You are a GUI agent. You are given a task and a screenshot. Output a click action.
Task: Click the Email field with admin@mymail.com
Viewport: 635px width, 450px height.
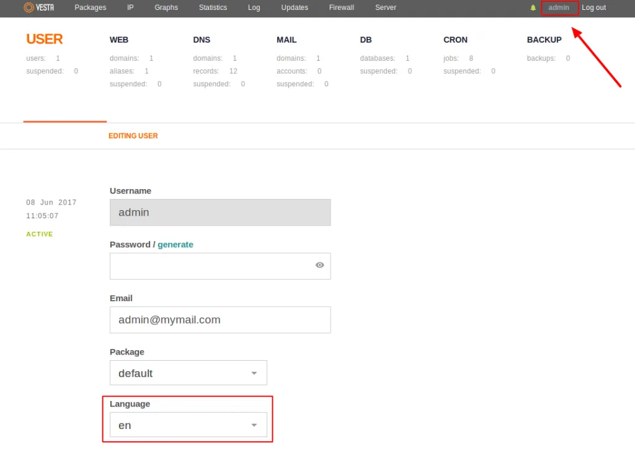pos(220,320)
